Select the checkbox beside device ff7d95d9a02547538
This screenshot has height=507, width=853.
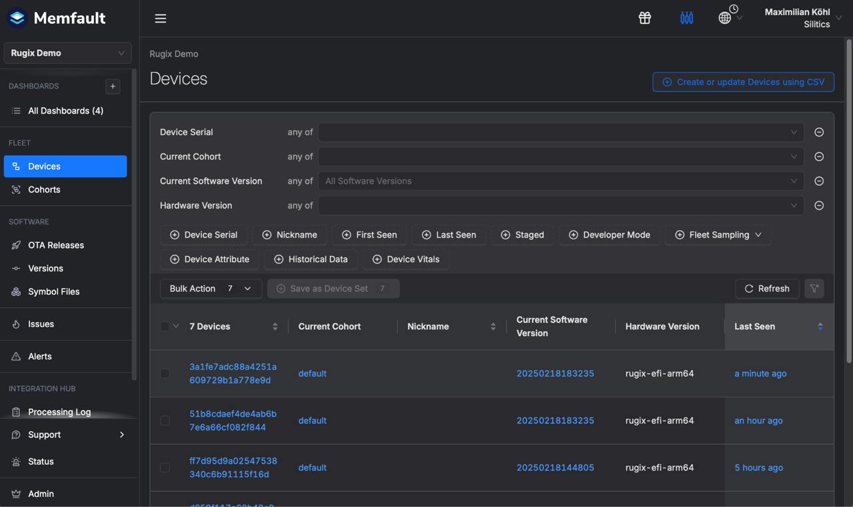[165, 467]
